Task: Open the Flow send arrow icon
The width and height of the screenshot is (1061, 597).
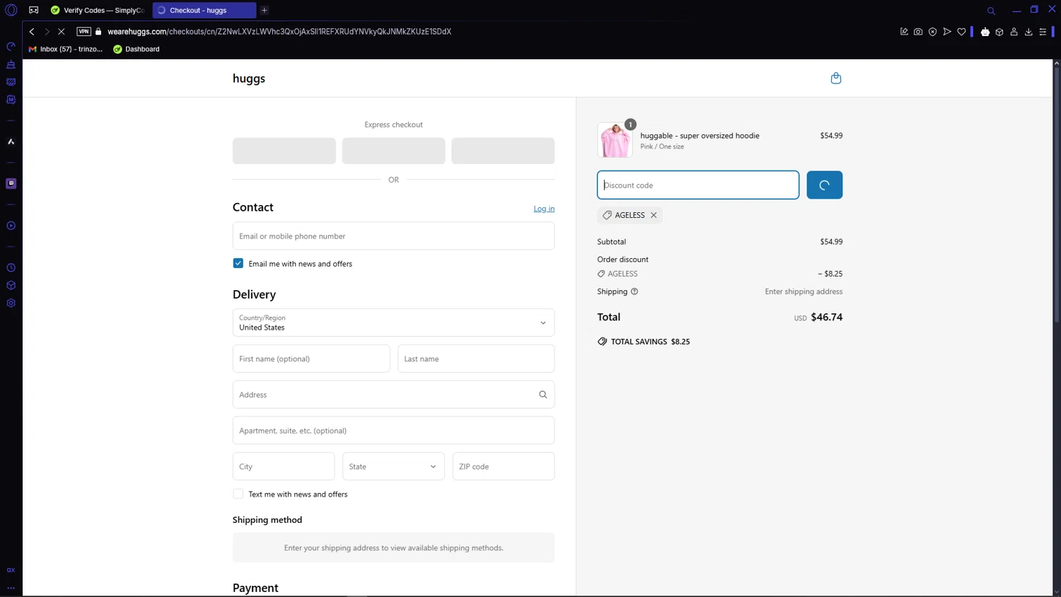Action: 947,32
